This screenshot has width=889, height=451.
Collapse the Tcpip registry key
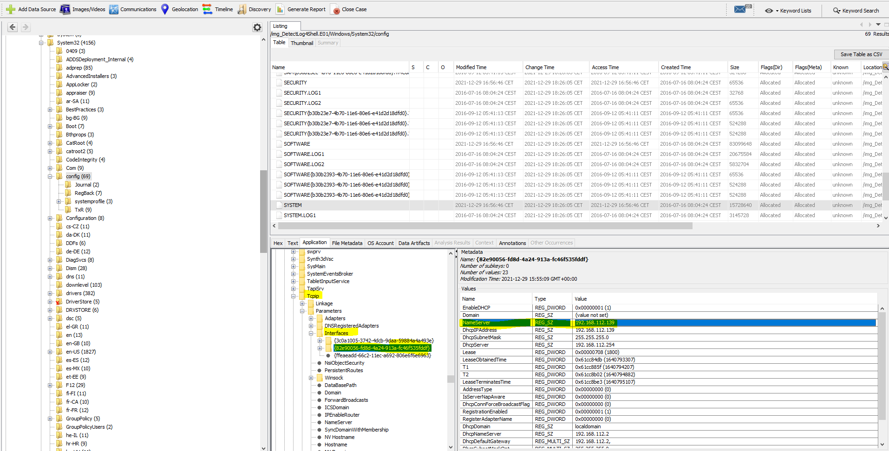pos(294,296)
